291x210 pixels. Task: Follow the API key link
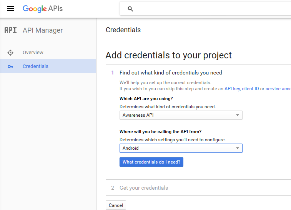232,89
